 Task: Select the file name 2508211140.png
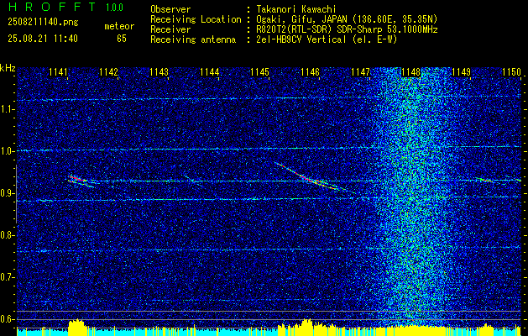pos(43,23)
